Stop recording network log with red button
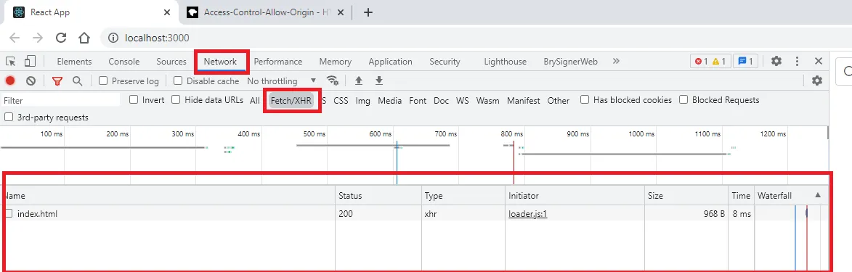 pos(10,81)
